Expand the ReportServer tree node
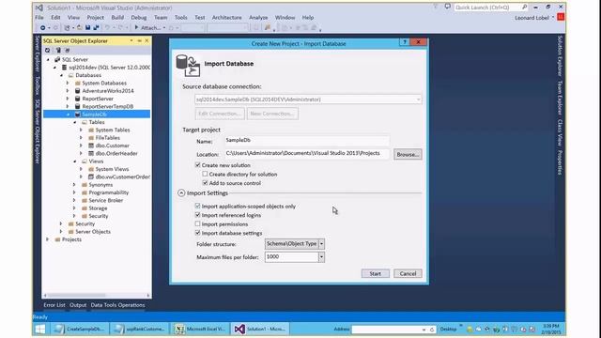 68,99
